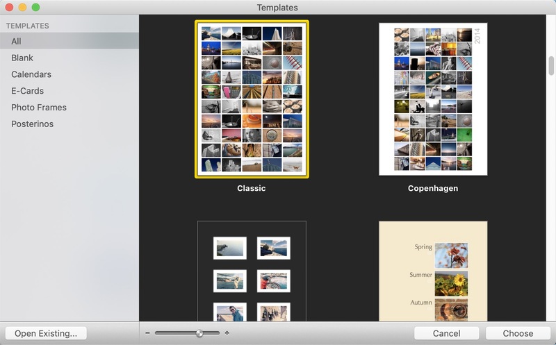
Task: Choose the beige seasons template thumbnail
Action: tap(433, 271)
